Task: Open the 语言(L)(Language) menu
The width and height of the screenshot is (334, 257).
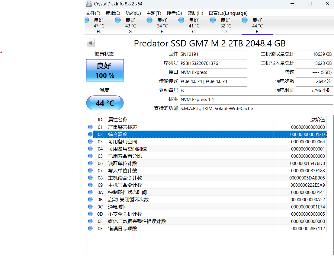Action: click(x=228, y=13)
